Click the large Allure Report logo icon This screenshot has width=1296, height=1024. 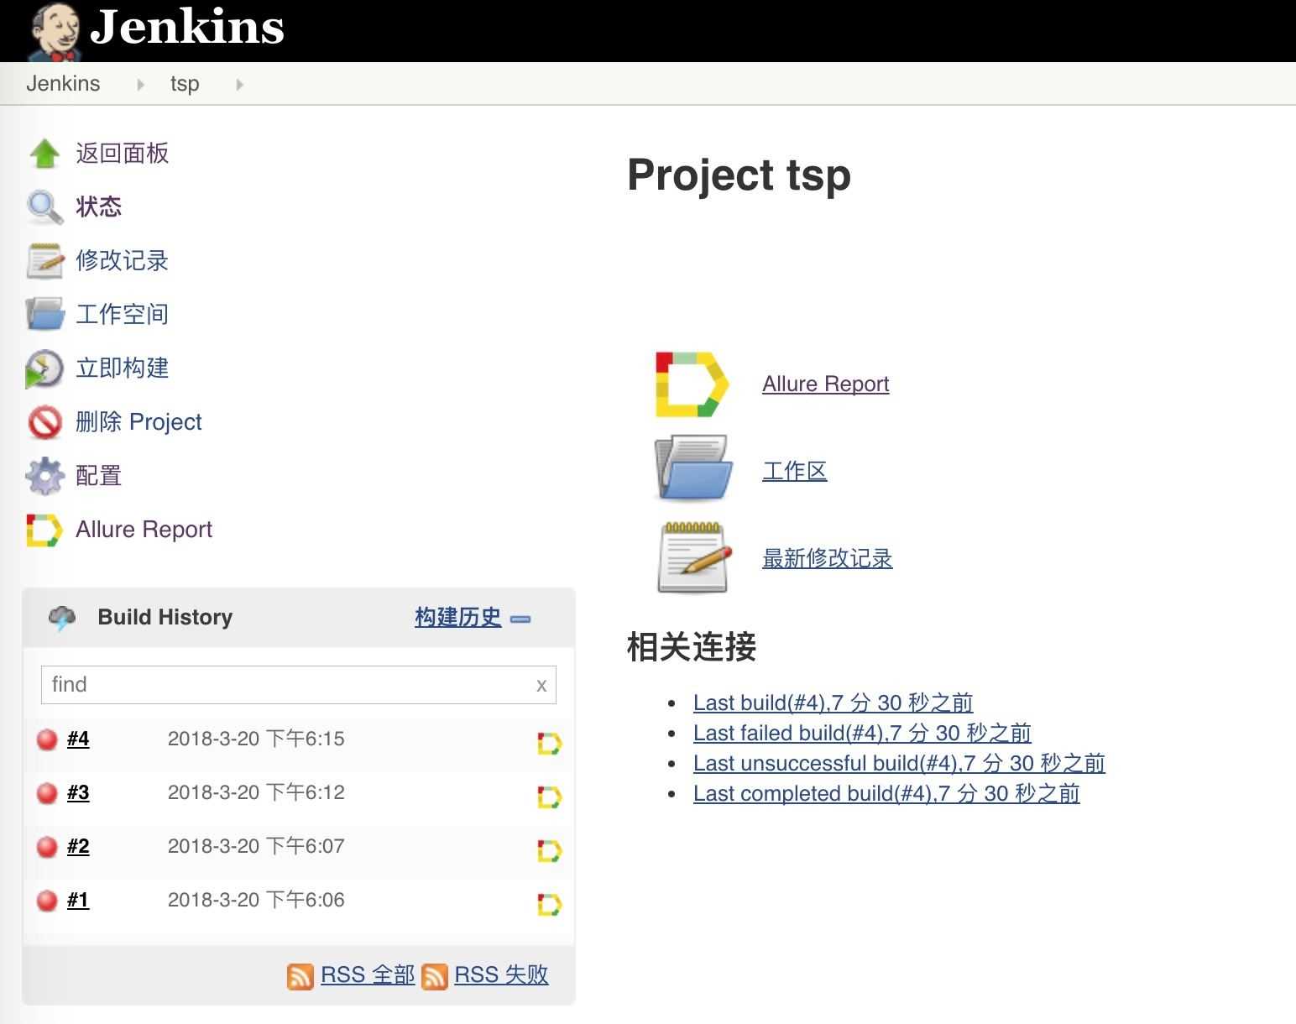click(692, 384)
